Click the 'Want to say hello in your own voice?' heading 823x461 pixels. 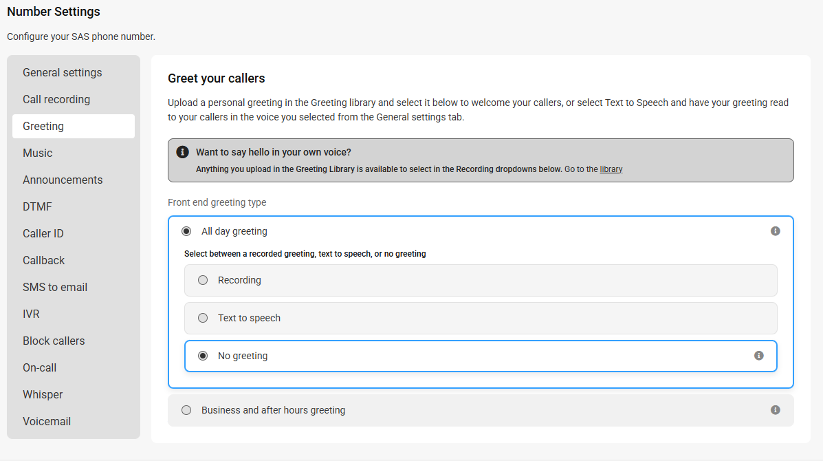[x=274, y=152]
